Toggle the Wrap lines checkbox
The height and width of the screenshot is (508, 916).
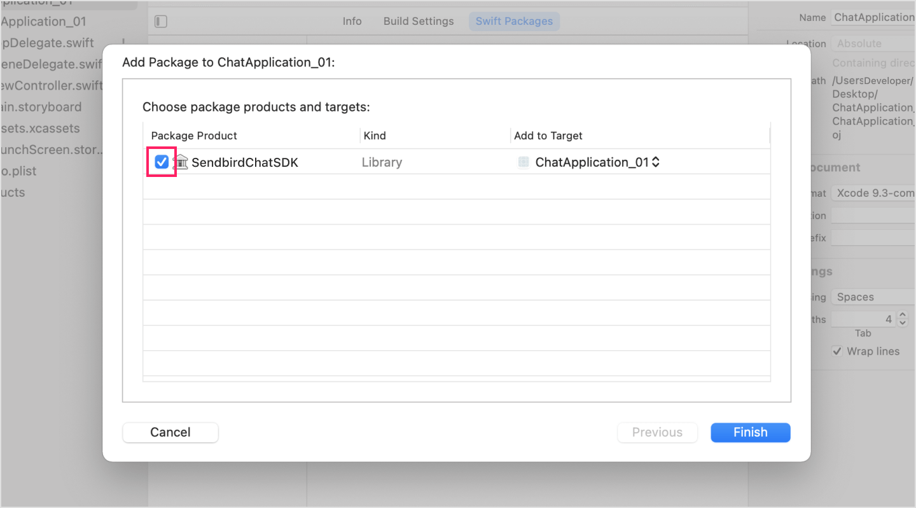[837, 351]
